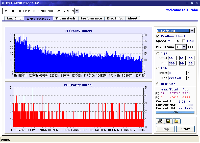Click the Speed input field
The height and width of the screenshot is (143, 200).
pyautogui.click(x=172, y=41)
